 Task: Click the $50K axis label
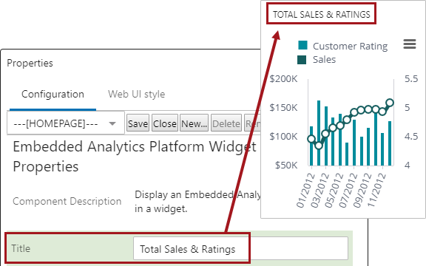[x=286, y=165]
